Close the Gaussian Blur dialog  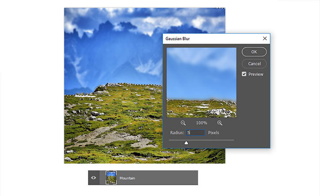pos(265,38)
